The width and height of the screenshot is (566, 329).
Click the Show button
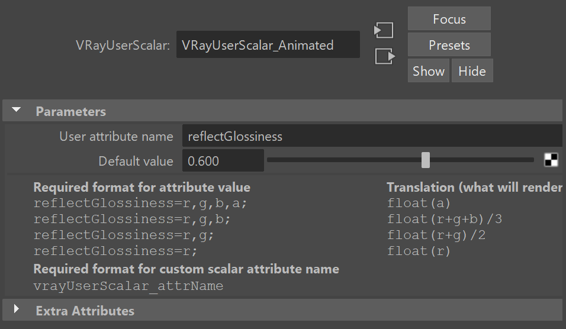pos(429,70)
